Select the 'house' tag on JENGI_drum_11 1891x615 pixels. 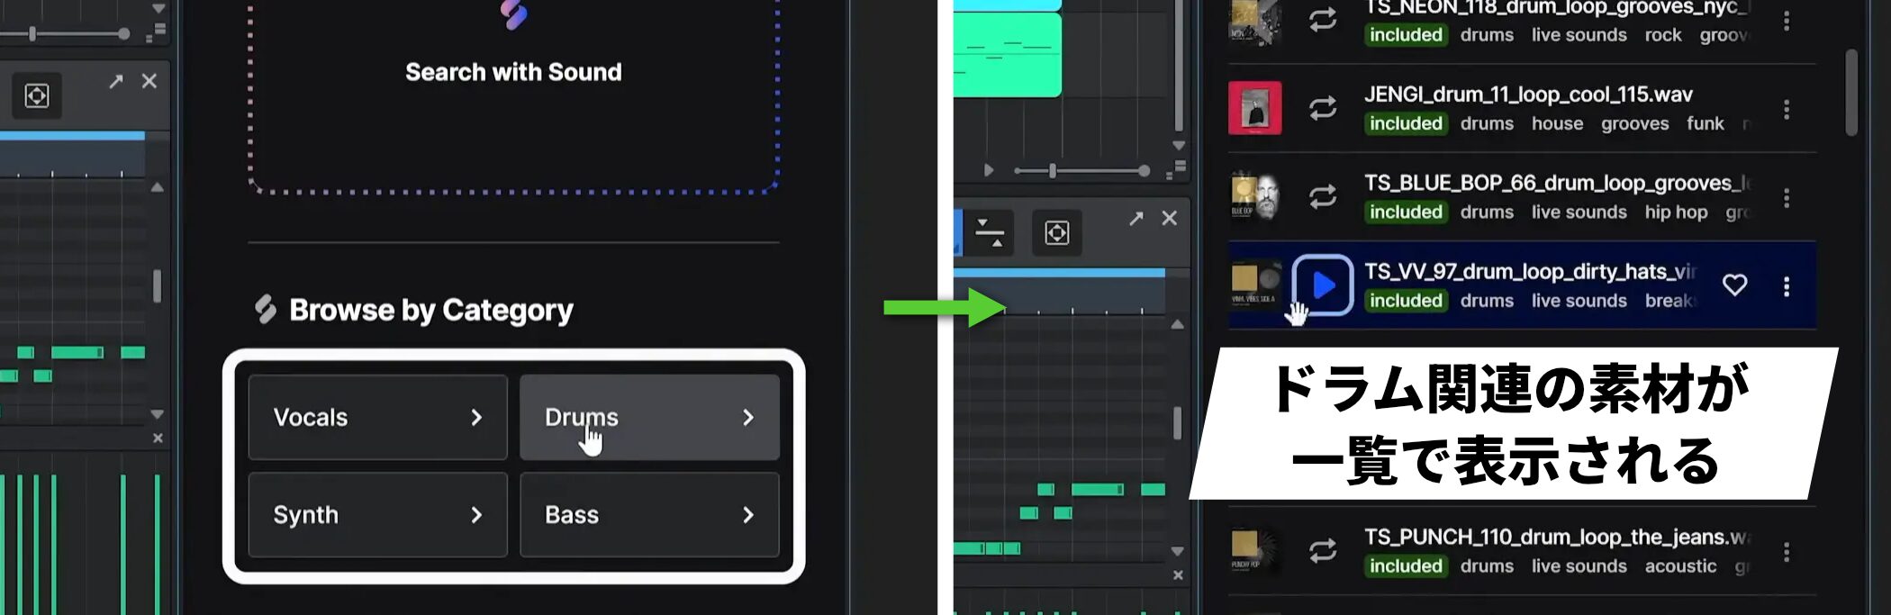pos(1557,124)
